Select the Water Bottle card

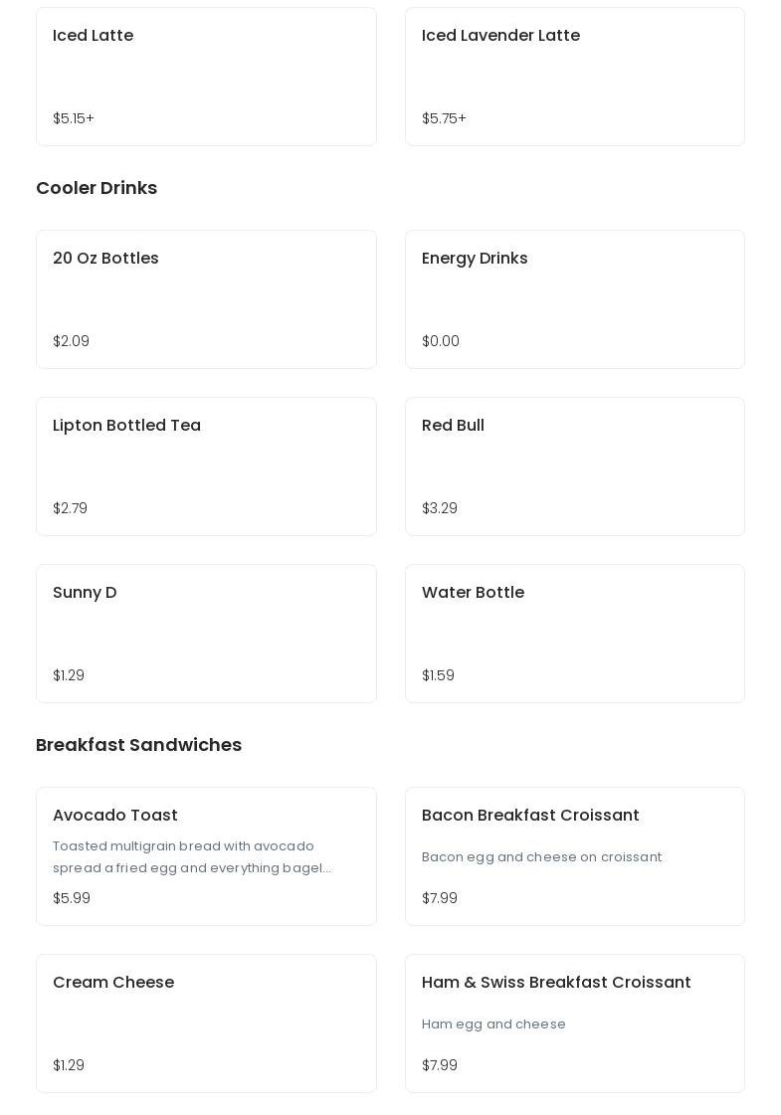[575, 634]
